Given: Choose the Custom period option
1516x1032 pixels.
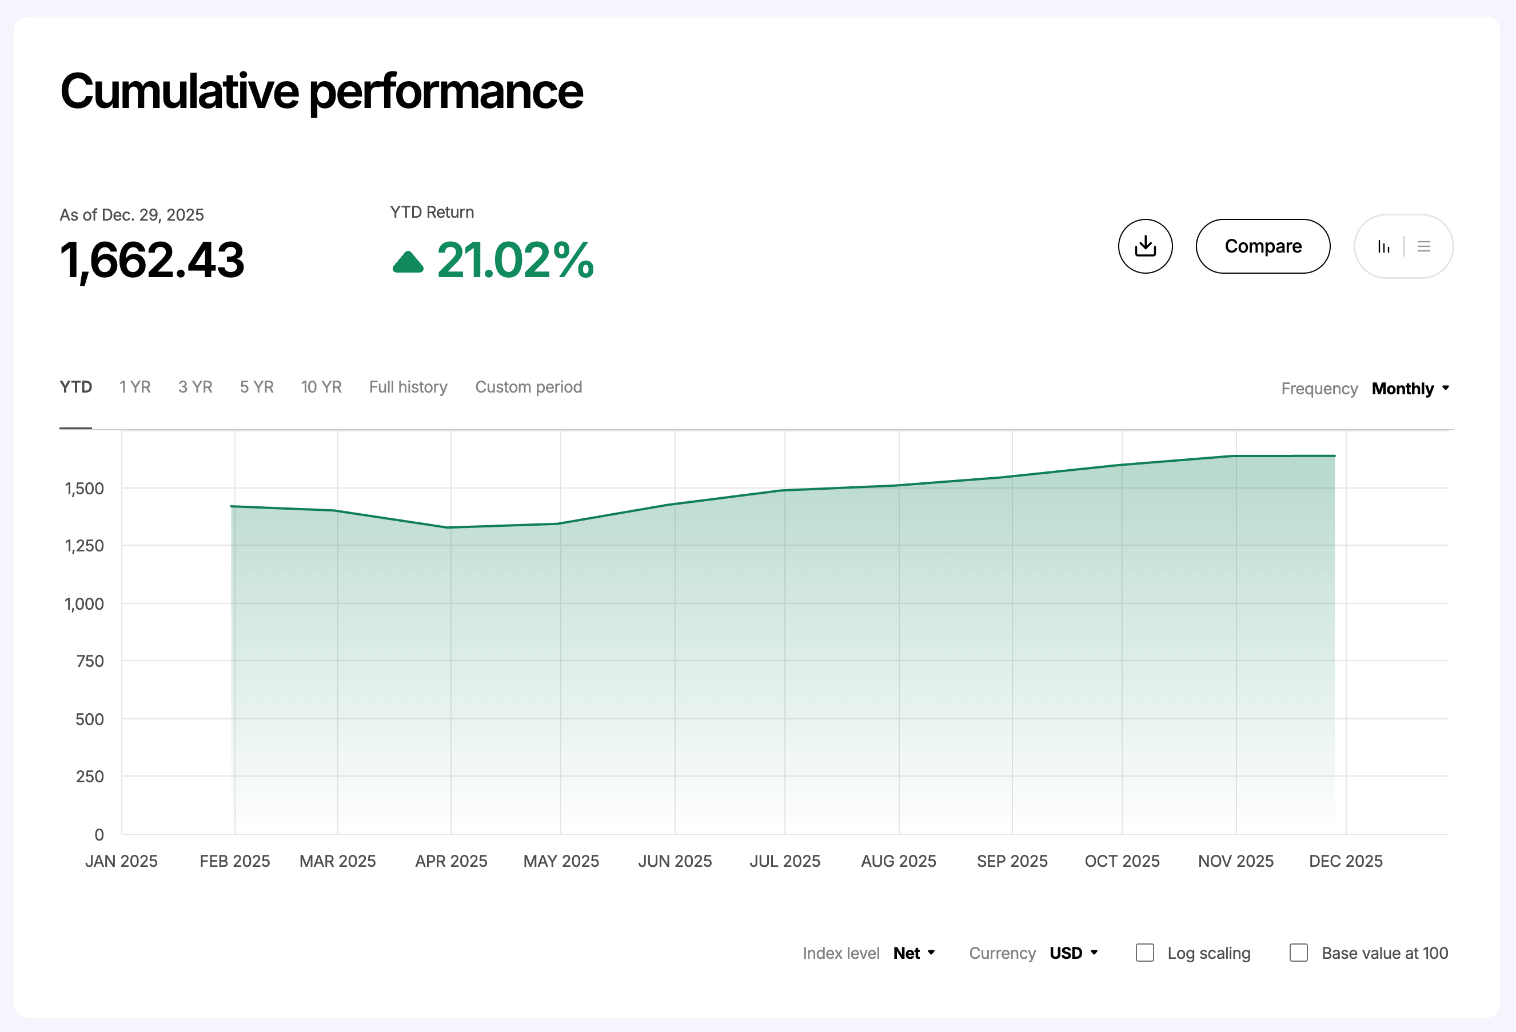Looking at the screenshot, I should point(528,387).
